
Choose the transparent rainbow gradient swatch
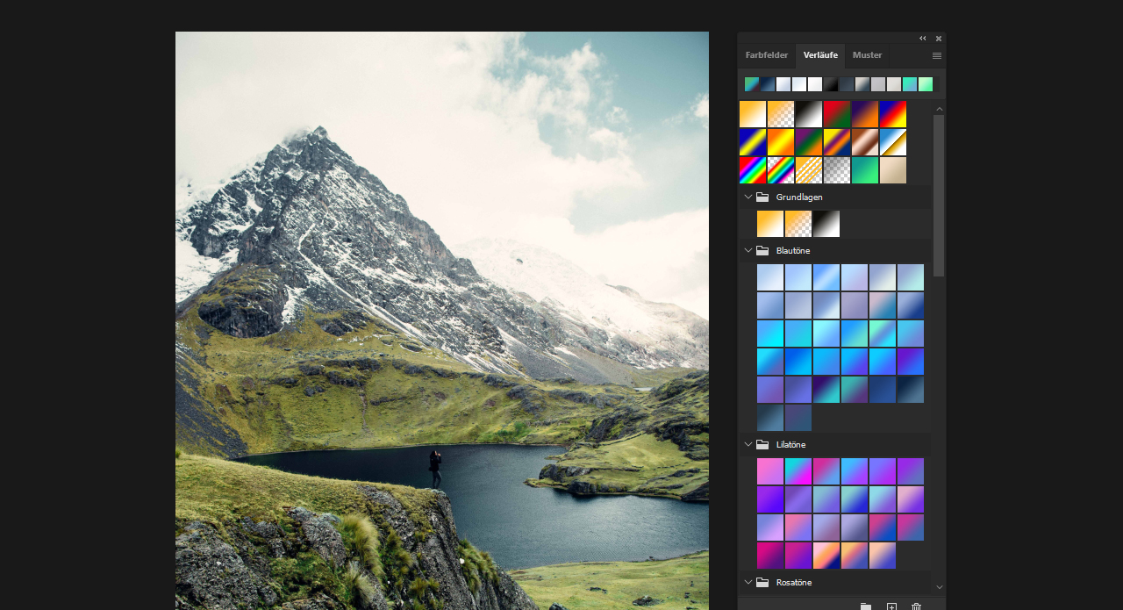tap(781, 170)
